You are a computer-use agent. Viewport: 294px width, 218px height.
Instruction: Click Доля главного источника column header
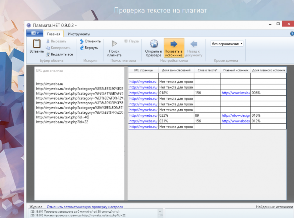[269, 70]
